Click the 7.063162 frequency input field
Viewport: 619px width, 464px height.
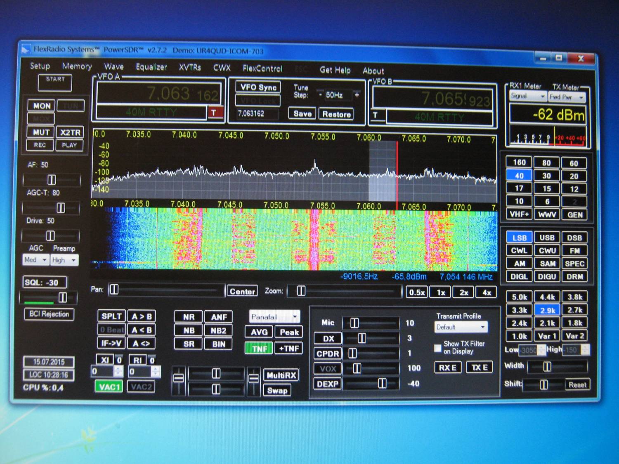click(x=257, y=113)
